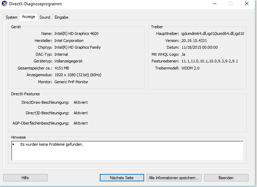
Task: Click the Gerät group label
Action: point(16,27)
